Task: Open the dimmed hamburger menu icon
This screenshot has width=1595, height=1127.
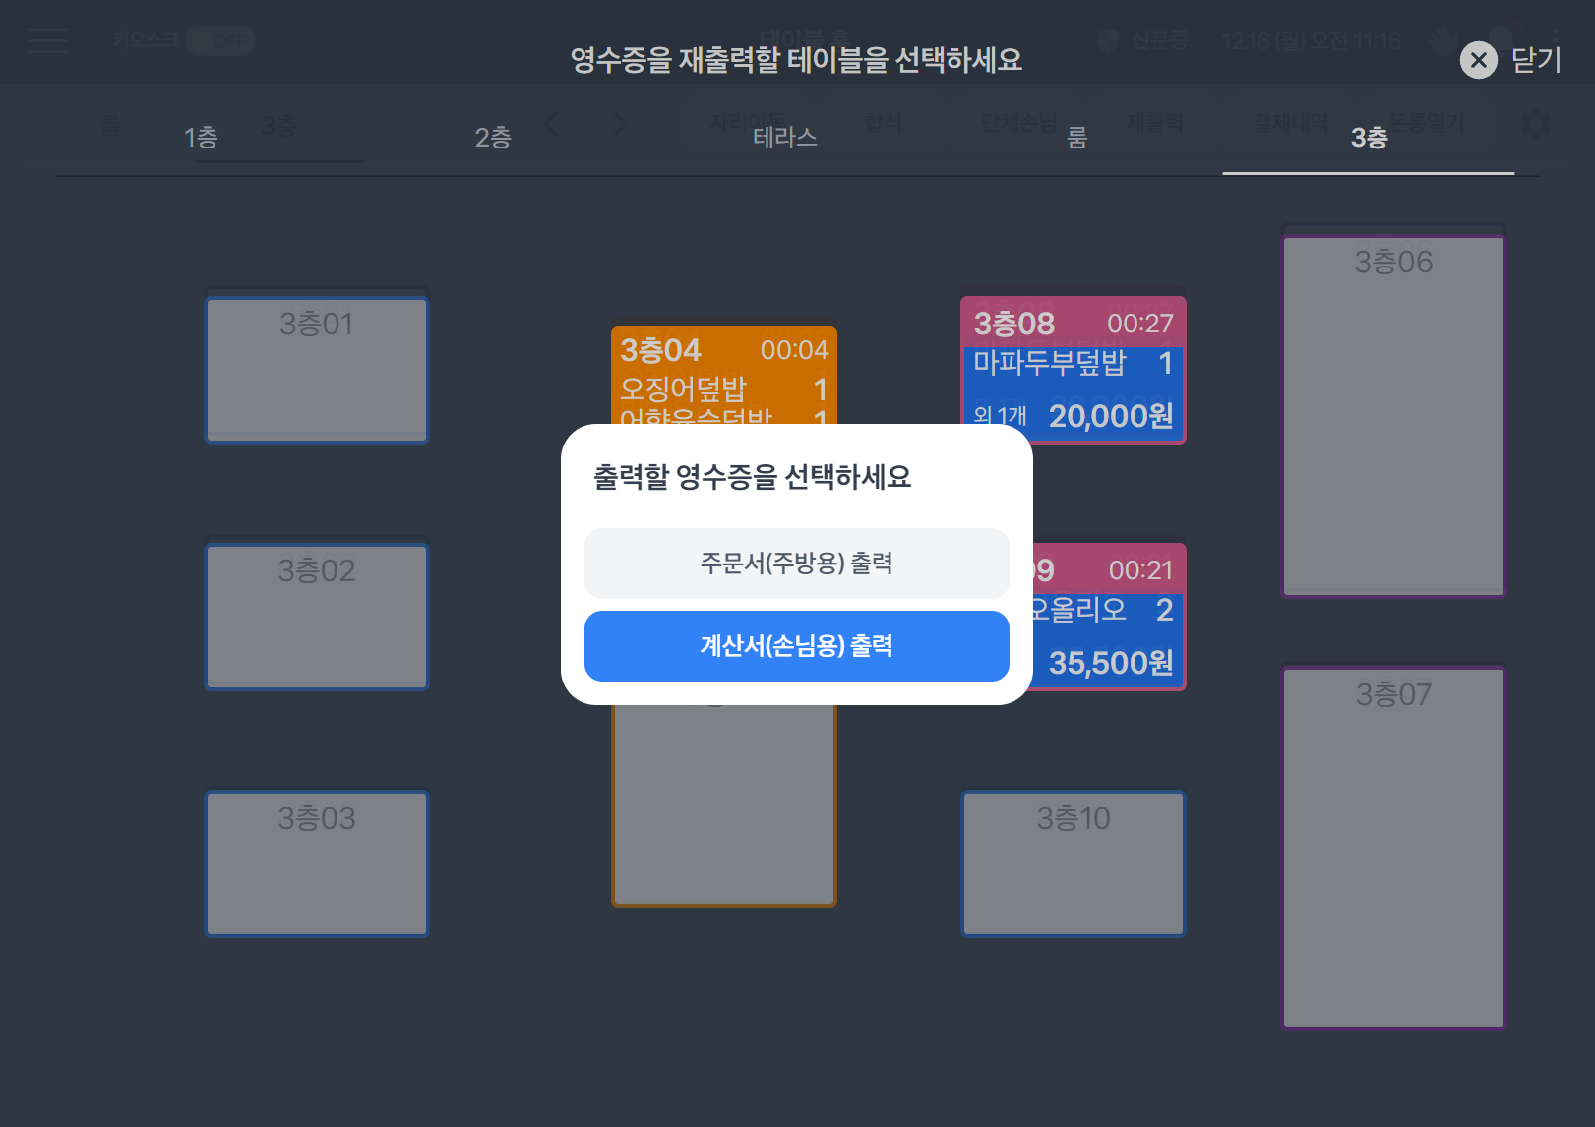Action: pyautogui.click(x=47, y=40)
